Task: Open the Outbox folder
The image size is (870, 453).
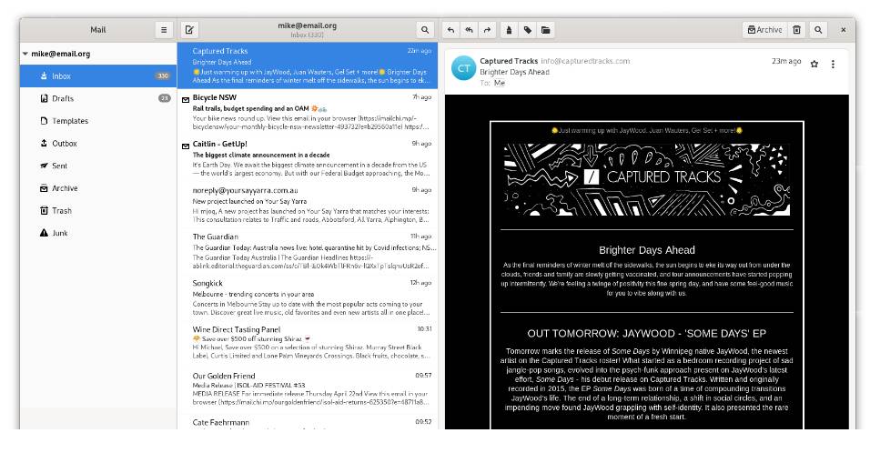Action: pyautogui.click(x=98, y=144)
